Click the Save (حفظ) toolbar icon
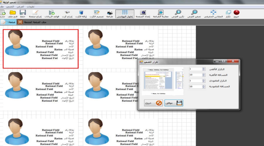 (x=23, y=12)
